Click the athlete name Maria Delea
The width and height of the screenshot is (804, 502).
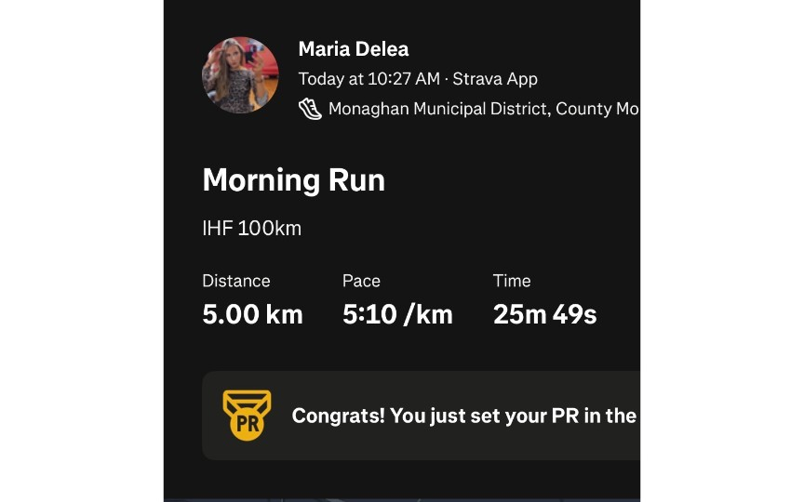354,49
